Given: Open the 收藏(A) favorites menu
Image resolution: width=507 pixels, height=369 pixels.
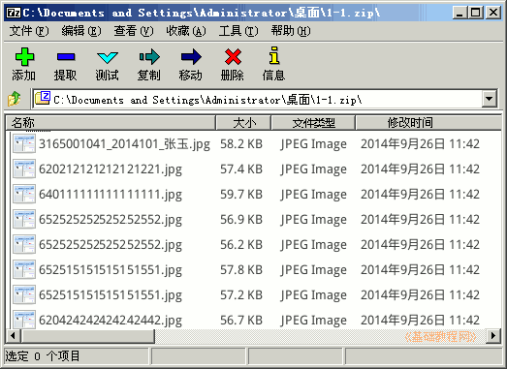Looking at the screenshot, I should point(186,31).
